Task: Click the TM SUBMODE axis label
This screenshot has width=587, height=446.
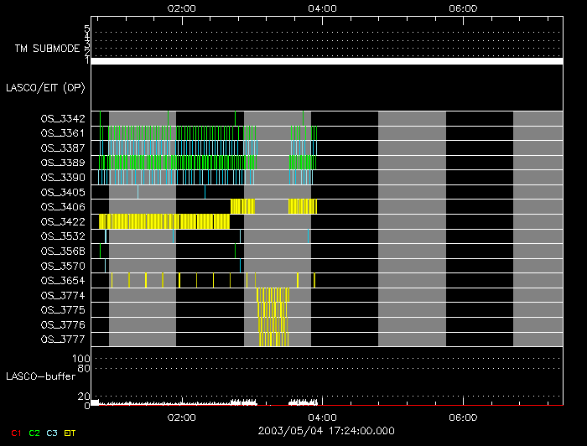Action: pos(47,49)
